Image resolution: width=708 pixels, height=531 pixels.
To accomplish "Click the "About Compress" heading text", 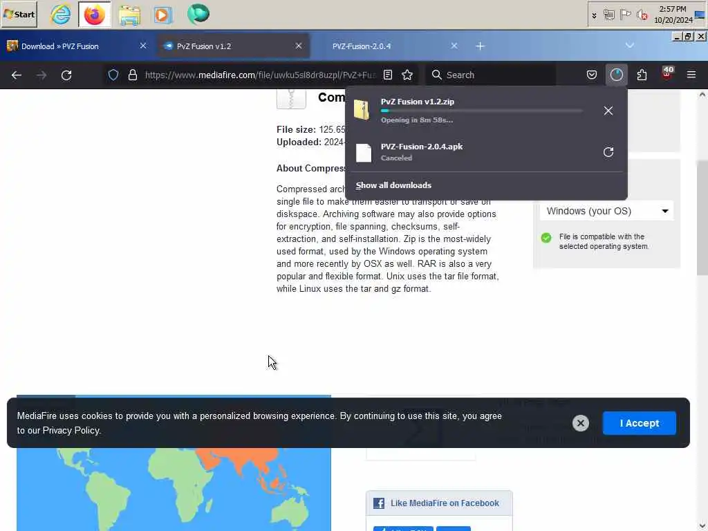I will point(311,169).
